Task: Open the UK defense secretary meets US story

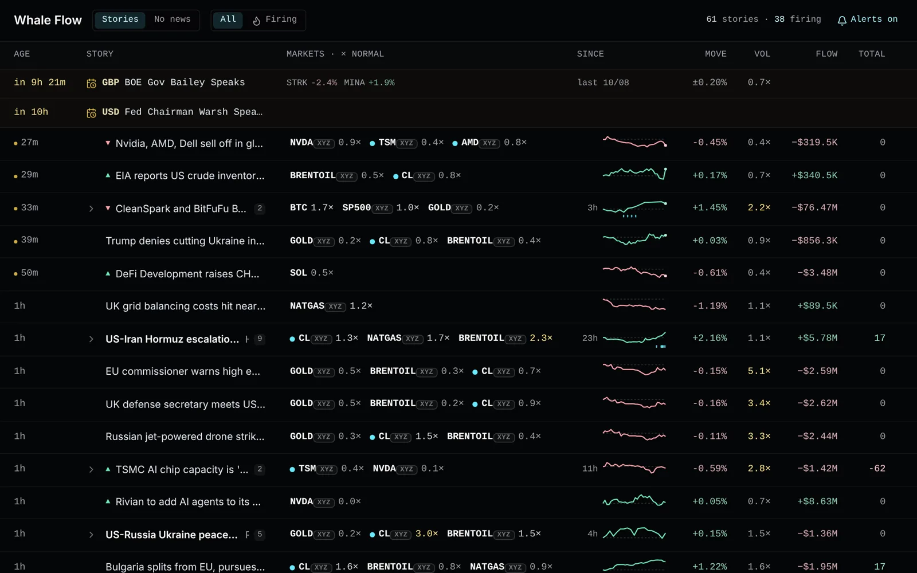Action: pos(186,404)
